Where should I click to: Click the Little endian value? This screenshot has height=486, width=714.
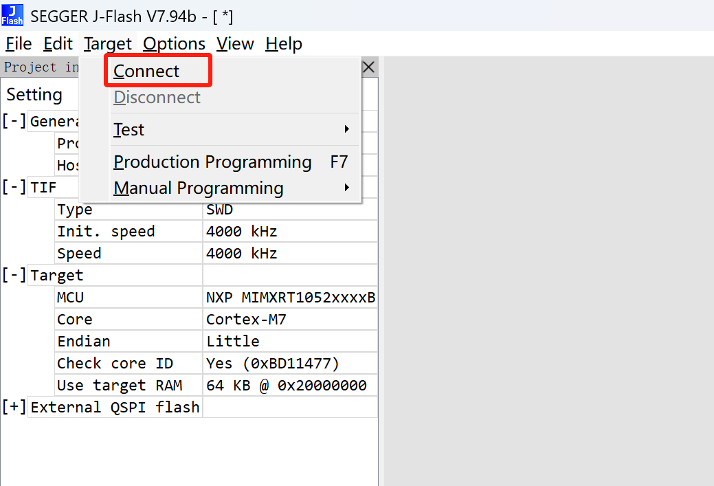click(x=290, y=341)
